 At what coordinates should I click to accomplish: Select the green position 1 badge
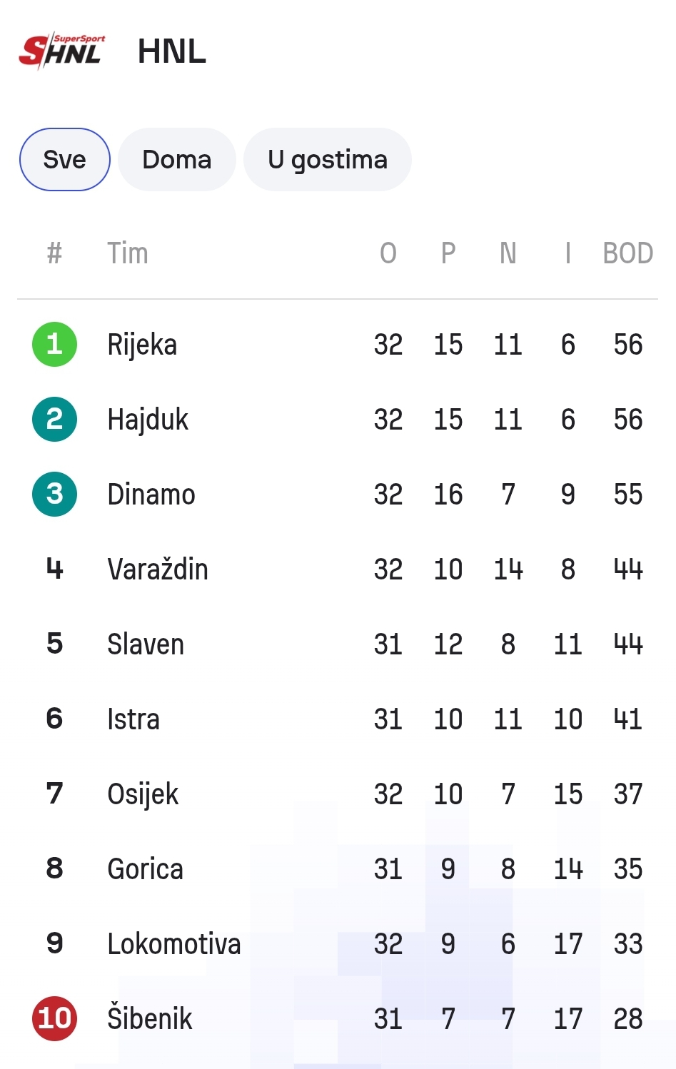click(54, 344)
